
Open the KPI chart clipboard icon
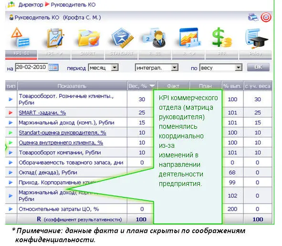tap(54, 38)
